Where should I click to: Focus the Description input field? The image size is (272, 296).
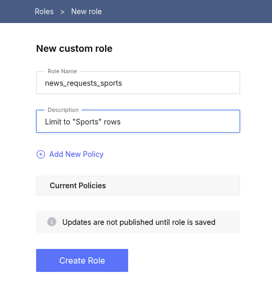tap(138, 121)
